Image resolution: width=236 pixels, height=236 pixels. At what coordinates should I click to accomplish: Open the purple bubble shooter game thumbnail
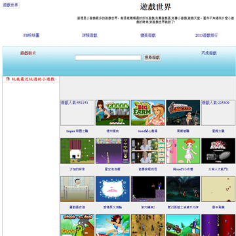click(x=113, y=151)
